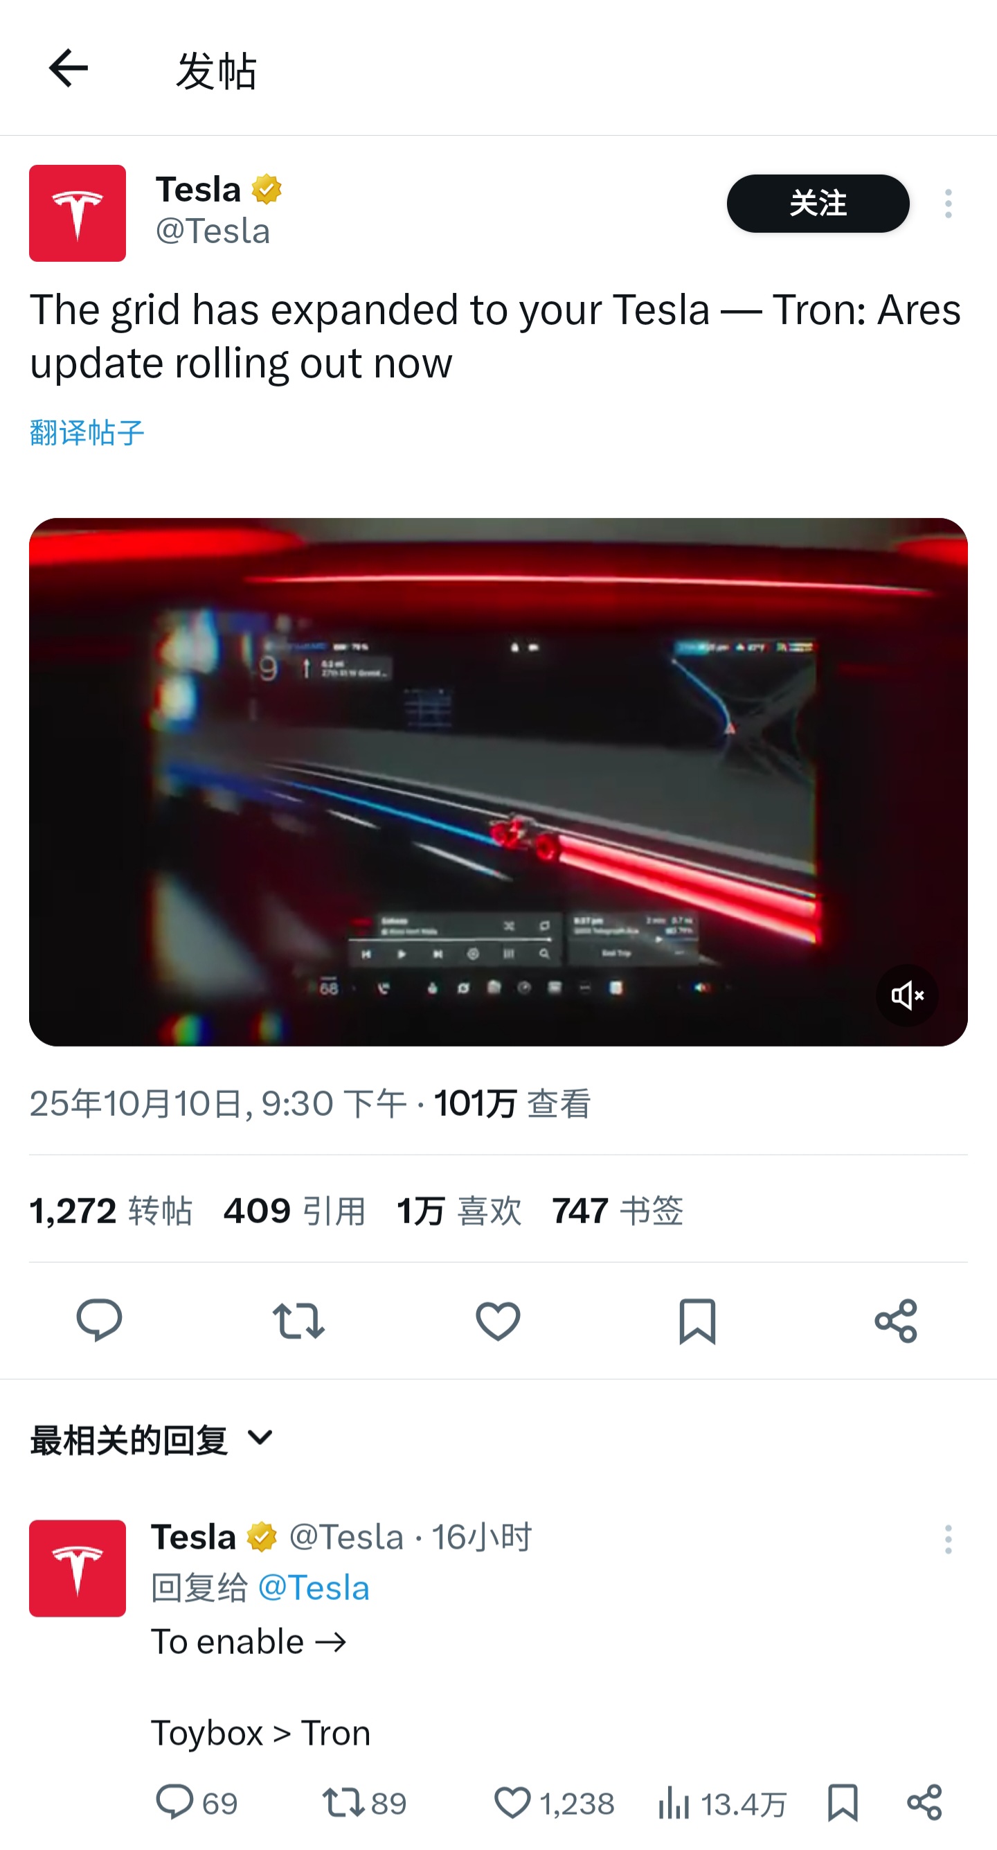
Task: Follow Tesla with the 关注 button
Action: 818,203
